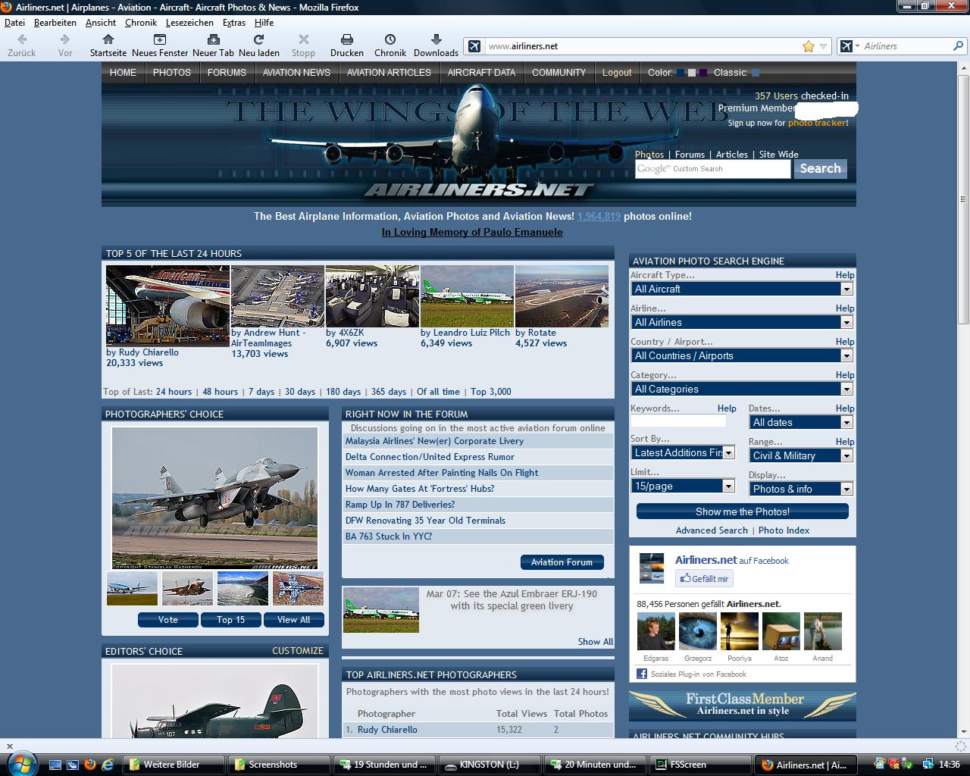Open the Hilfe menu
Screen dimensions: 970x776
pos(264,23)
